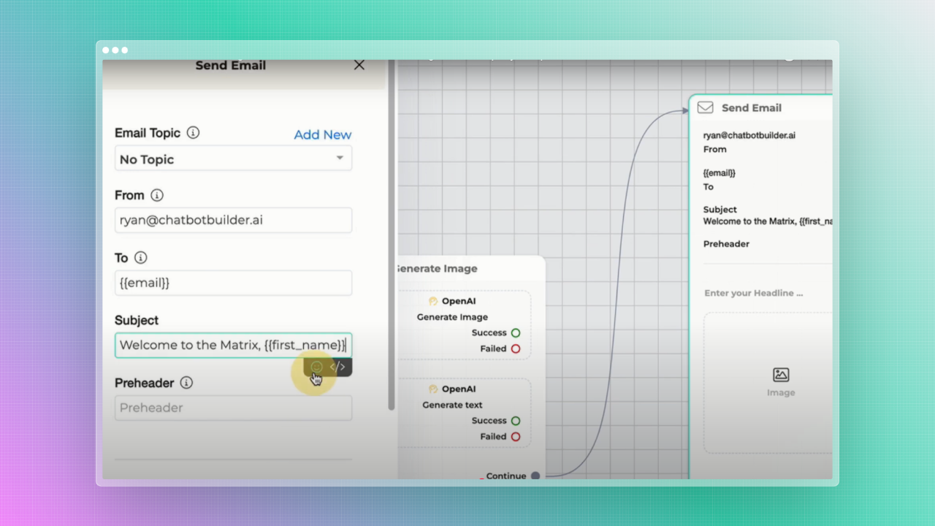Click the Continue output connector dot
The width and height of the screenshot is (935, 526).
[x=535, y=476]
